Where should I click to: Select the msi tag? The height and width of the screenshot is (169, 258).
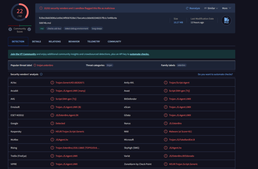(x=42, y=28)
